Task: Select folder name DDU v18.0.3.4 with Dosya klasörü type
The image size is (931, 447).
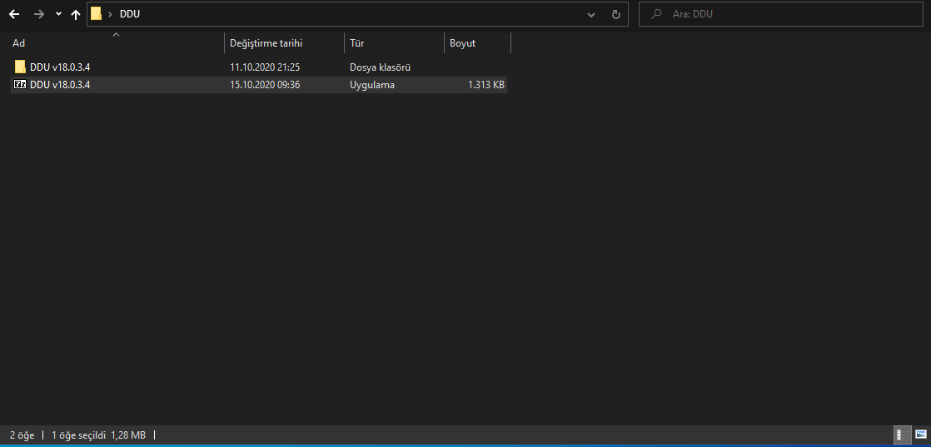Action: pyautogui.click(x=60, y=67)
